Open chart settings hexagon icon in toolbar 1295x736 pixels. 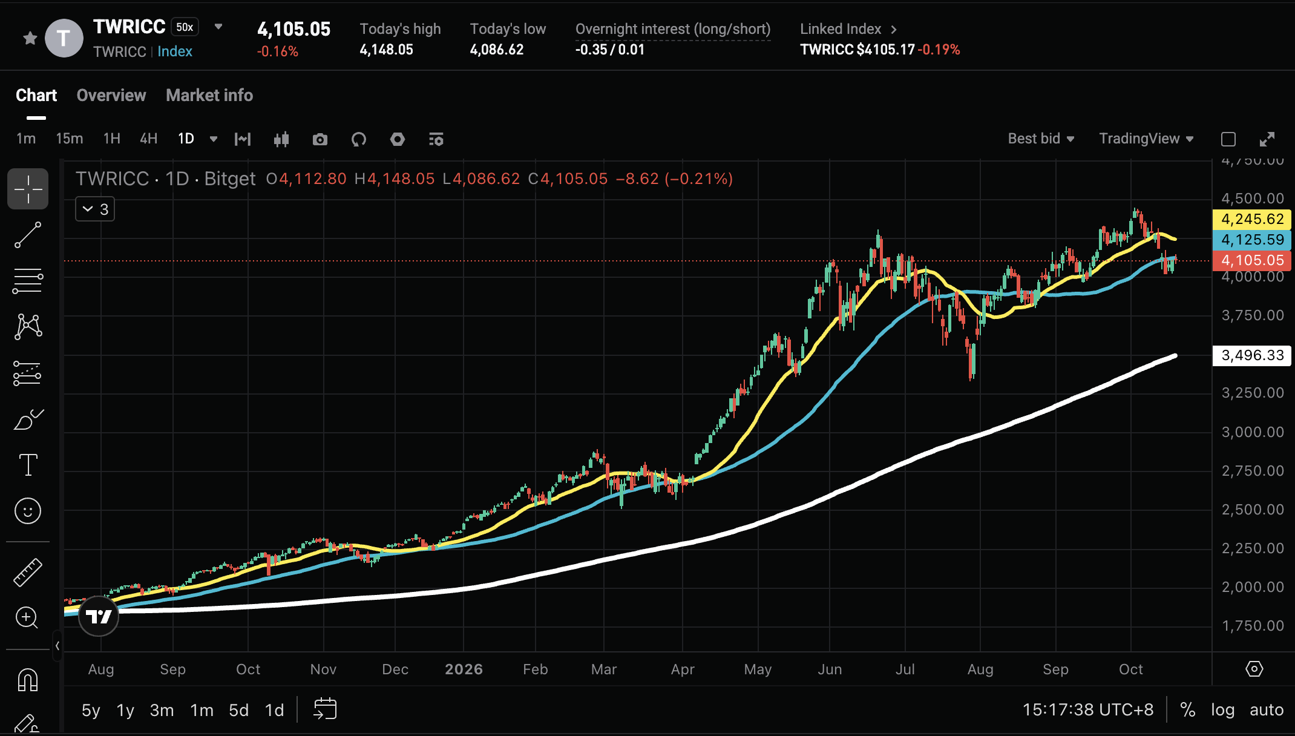(x=398, y=140)
